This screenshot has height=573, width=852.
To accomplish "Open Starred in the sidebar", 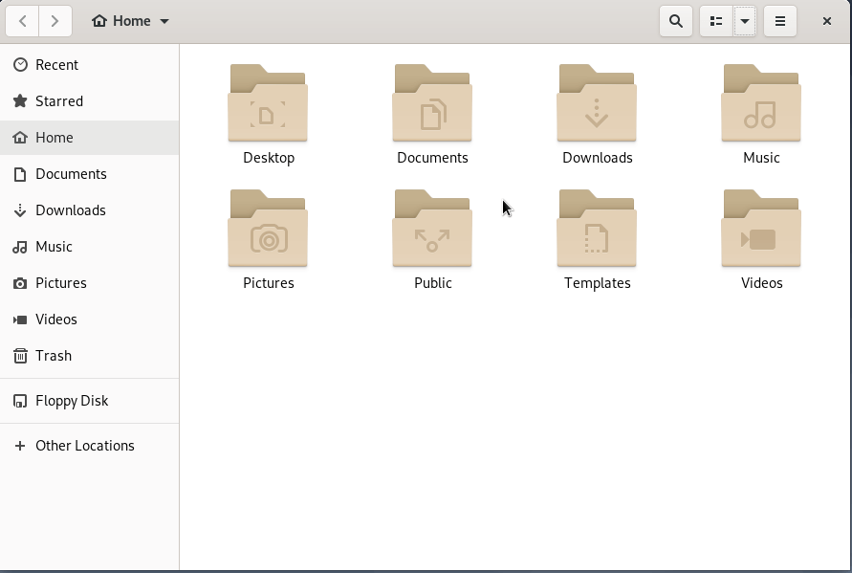I will click(58, 101).
